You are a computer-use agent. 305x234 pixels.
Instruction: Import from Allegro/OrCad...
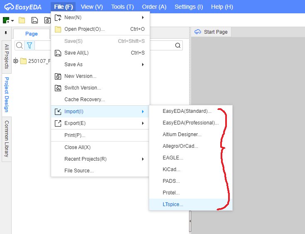pos(191,146)
